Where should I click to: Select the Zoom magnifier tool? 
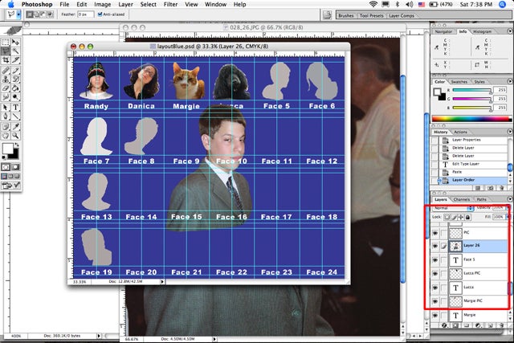tap(15, 136)
